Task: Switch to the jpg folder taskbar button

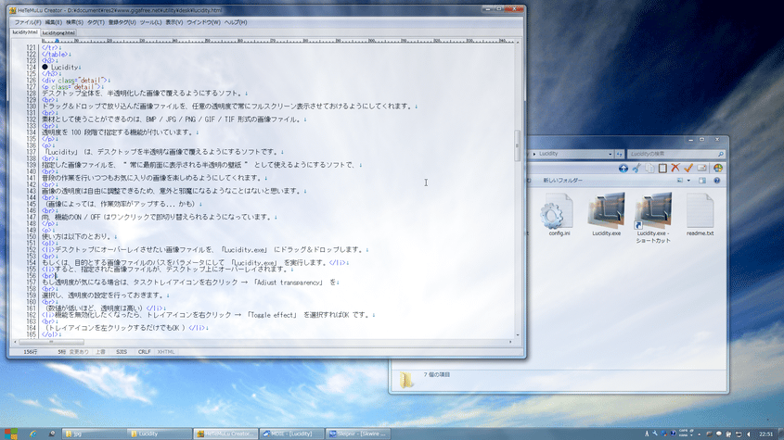Action: [94, 434]
